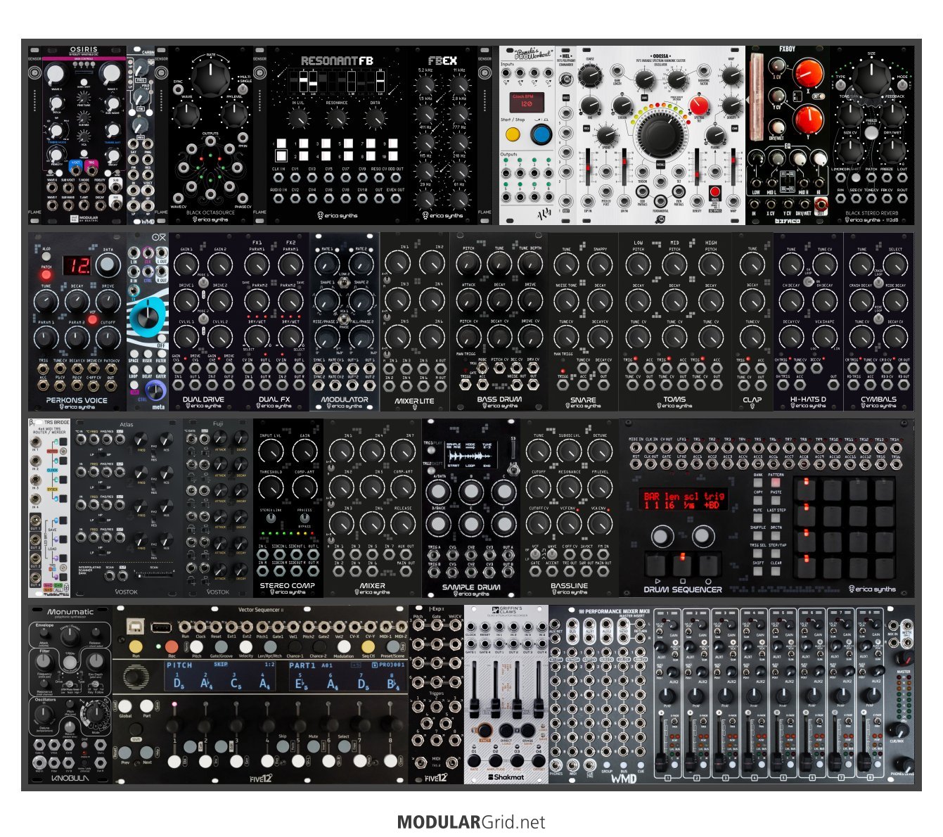Click the big blue knob on the Meta module
943x837 pixels.
147,319
